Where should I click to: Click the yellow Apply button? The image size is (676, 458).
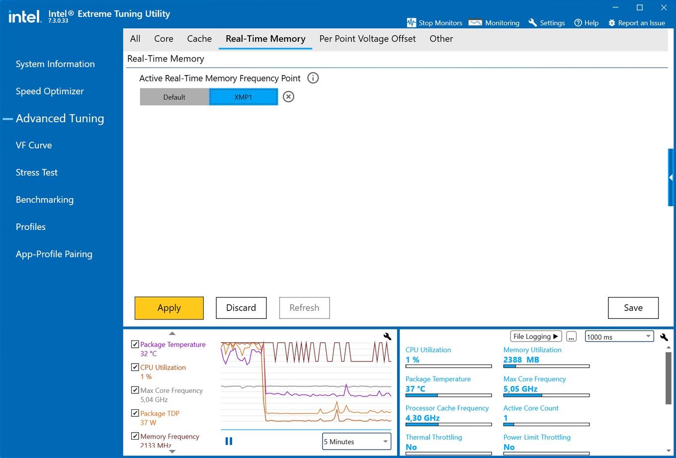(x=169, y=308)
